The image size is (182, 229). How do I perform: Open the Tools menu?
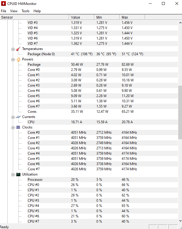point(25,11)
